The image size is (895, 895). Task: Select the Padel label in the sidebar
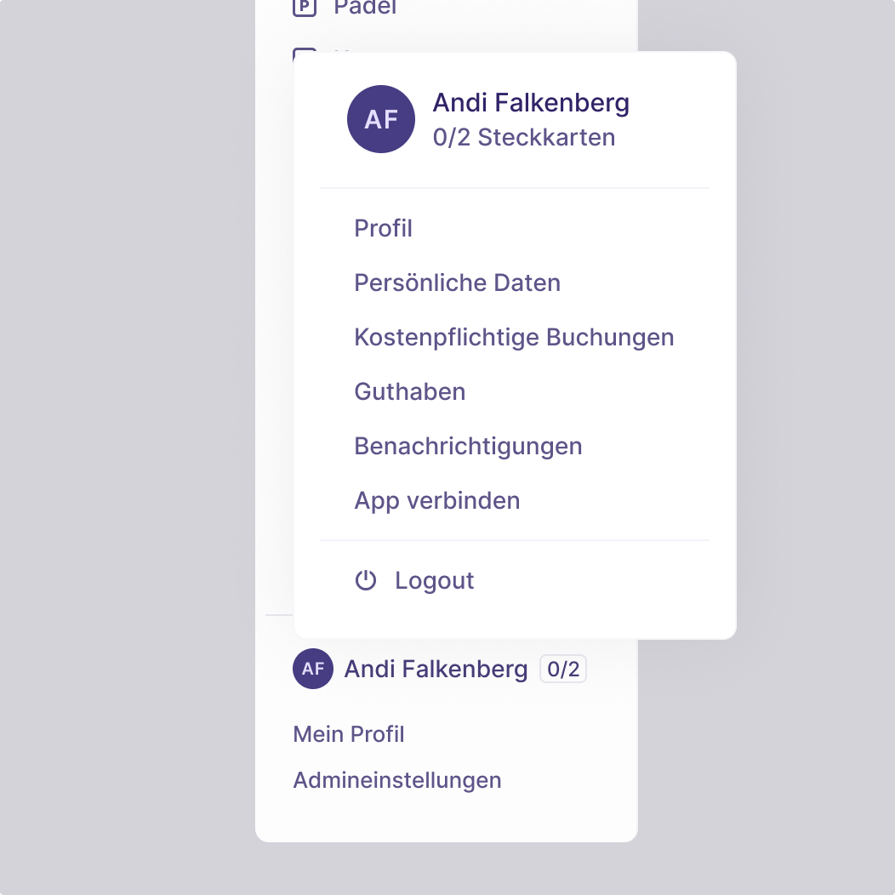[x=364, y=9]
